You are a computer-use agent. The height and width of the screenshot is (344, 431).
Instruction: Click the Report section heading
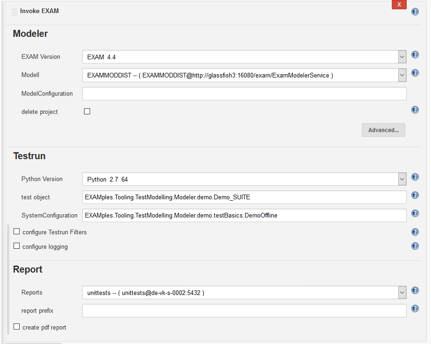click(x=28, y=269)
